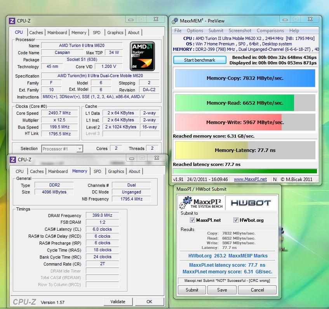The width and height of the screenshot is (329, 309).
Task: Open Mainboard tab in lower CPU-Z window
Action: pyautogui.click(x=58, y=171)
